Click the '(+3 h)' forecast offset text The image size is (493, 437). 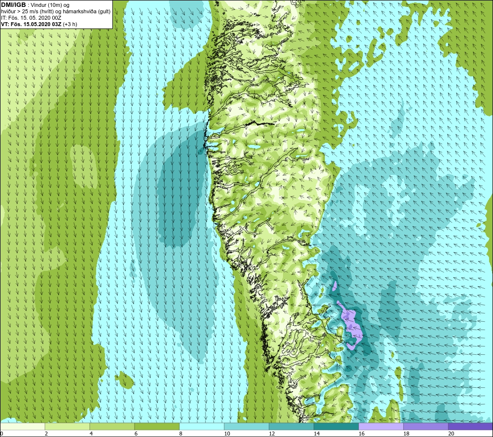click(70, 24)
